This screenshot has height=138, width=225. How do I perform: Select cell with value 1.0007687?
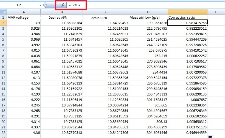point(187,100)
